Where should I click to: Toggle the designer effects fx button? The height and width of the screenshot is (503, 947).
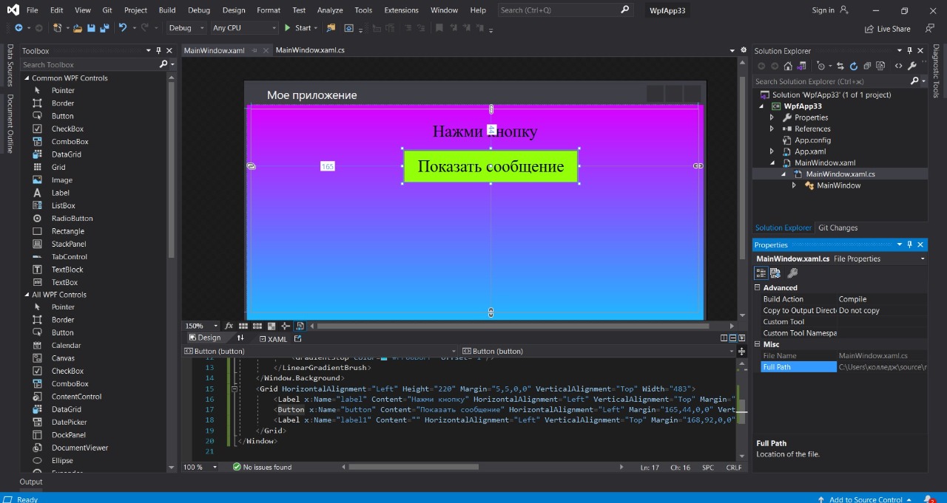click(x=229, y=326)
